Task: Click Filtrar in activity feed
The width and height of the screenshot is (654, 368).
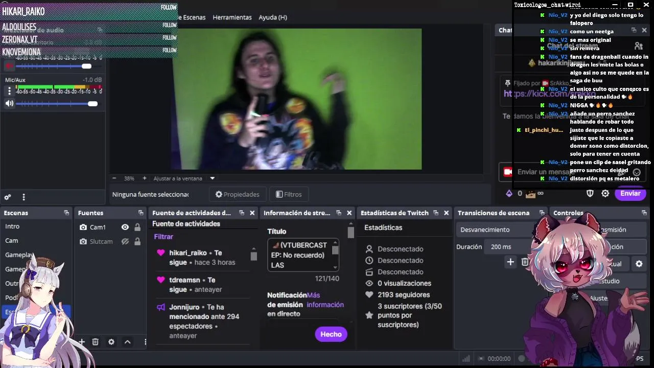Action: pyautogui.click(x=163, y=237)
